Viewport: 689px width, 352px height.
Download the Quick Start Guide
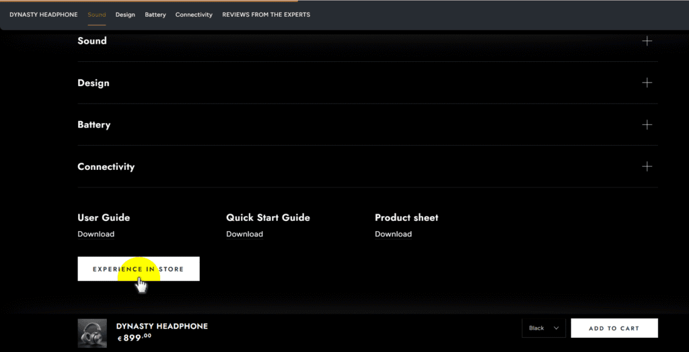[x=244, y=234]
